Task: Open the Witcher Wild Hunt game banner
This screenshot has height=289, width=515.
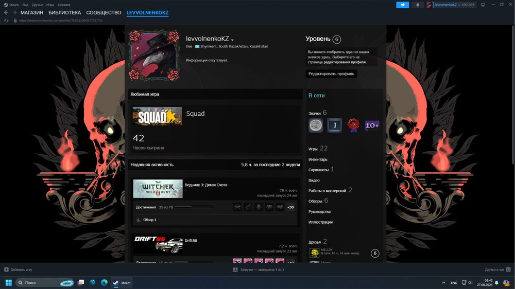Action: pyautogui.click(x=158, y=189)
